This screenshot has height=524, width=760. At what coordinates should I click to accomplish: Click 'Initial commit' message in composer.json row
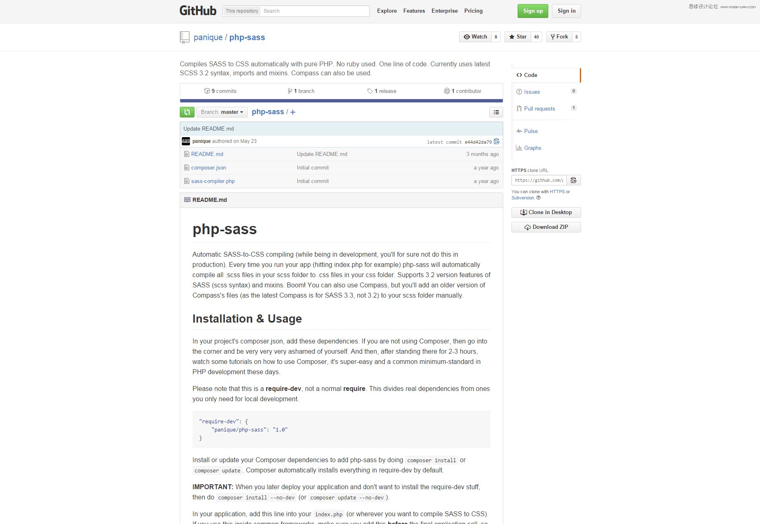[x=313, y=167]
